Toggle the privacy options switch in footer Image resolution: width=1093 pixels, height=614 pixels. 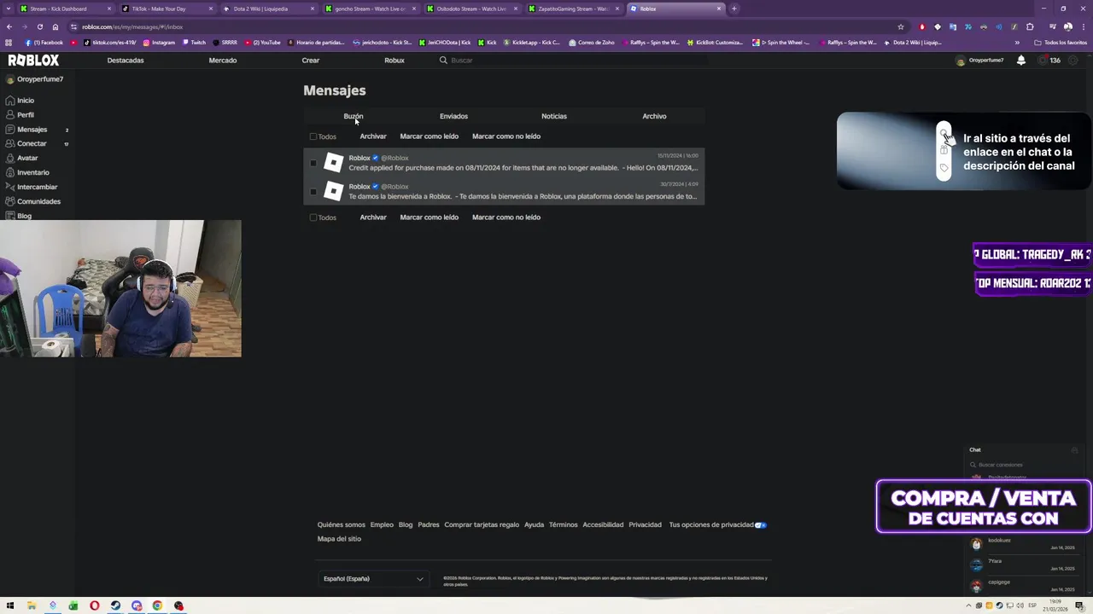pyautogui.click(x=761, y=525)
